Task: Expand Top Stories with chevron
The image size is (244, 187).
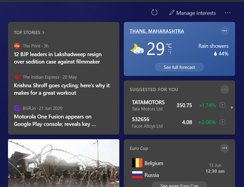Action: click(x=43, y=32)
